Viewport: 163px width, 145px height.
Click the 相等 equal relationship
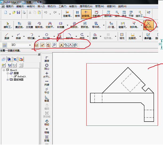[x=47, y=131]
